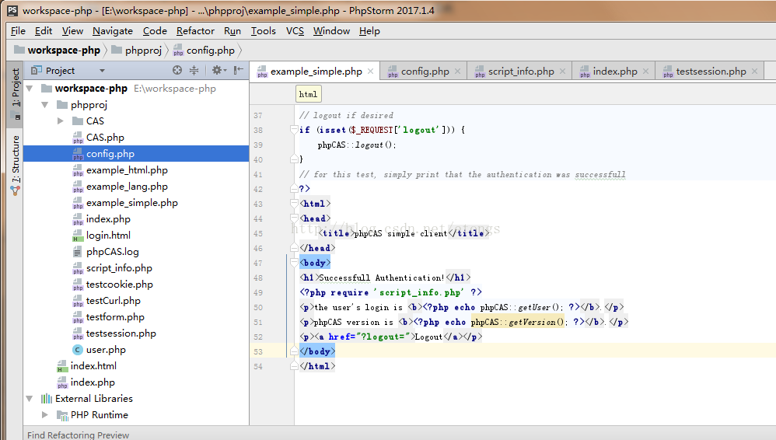
Task: Click the phpCAS::getVersion() call on line 51
Action: [x=517, y=322]
